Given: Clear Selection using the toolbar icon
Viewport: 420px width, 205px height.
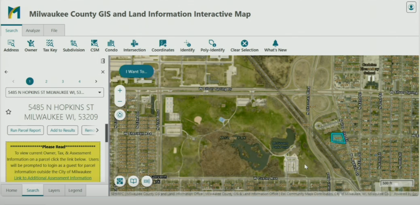Looking at the screenshot, I should click(x=244, y=46).
